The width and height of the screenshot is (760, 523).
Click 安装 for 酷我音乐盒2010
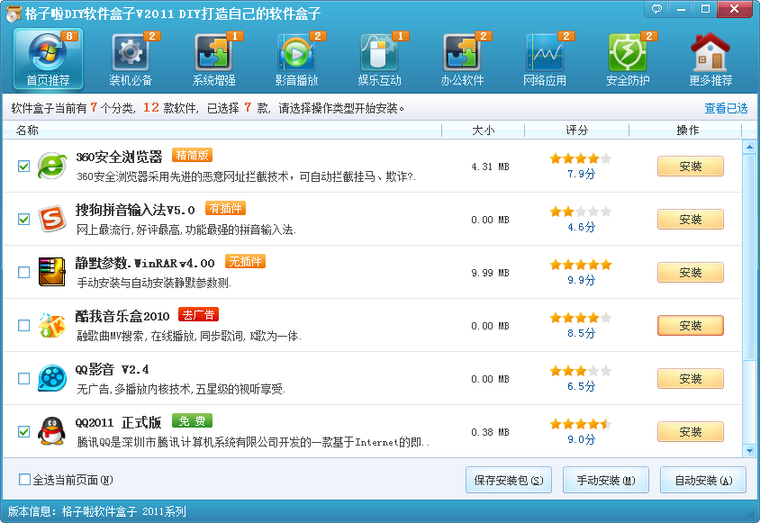tap(690, 326)
